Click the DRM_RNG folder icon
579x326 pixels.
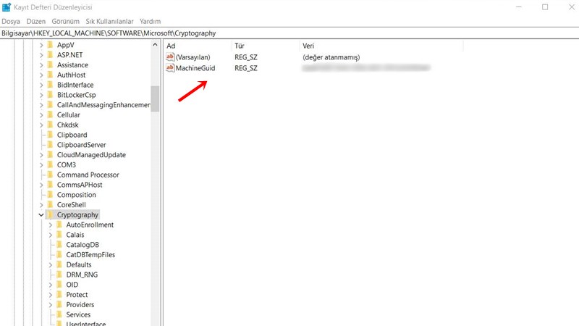pos(59,275)
